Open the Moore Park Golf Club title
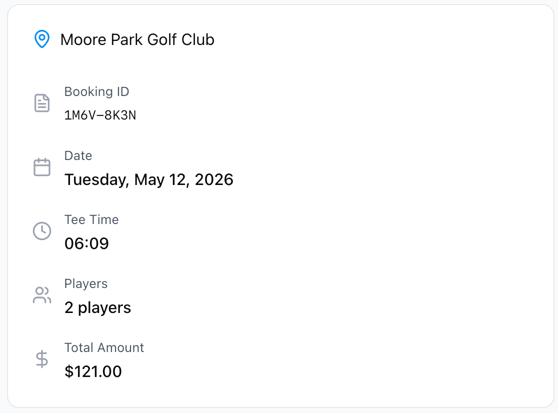The width and height of the screenshot is (558, 413). [x=137, y=39]
